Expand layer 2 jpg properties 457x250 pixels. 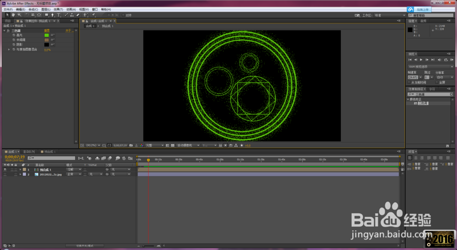(20, 174)
